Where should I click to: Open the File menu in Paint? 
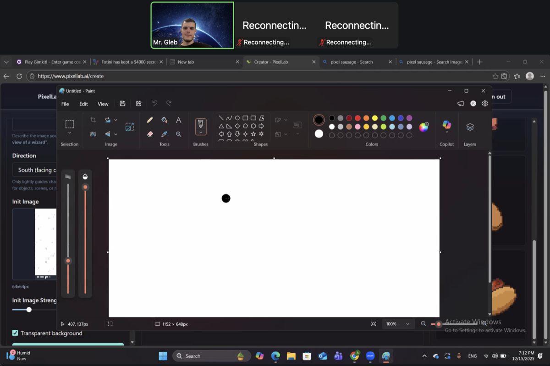pyautogui.click(x=65, y=104)
